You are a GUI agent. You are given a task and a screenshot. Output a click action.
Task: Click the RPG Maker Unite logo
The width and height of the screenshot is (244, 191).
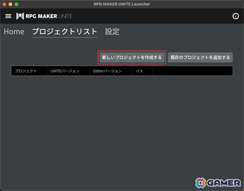coord(44,16)
